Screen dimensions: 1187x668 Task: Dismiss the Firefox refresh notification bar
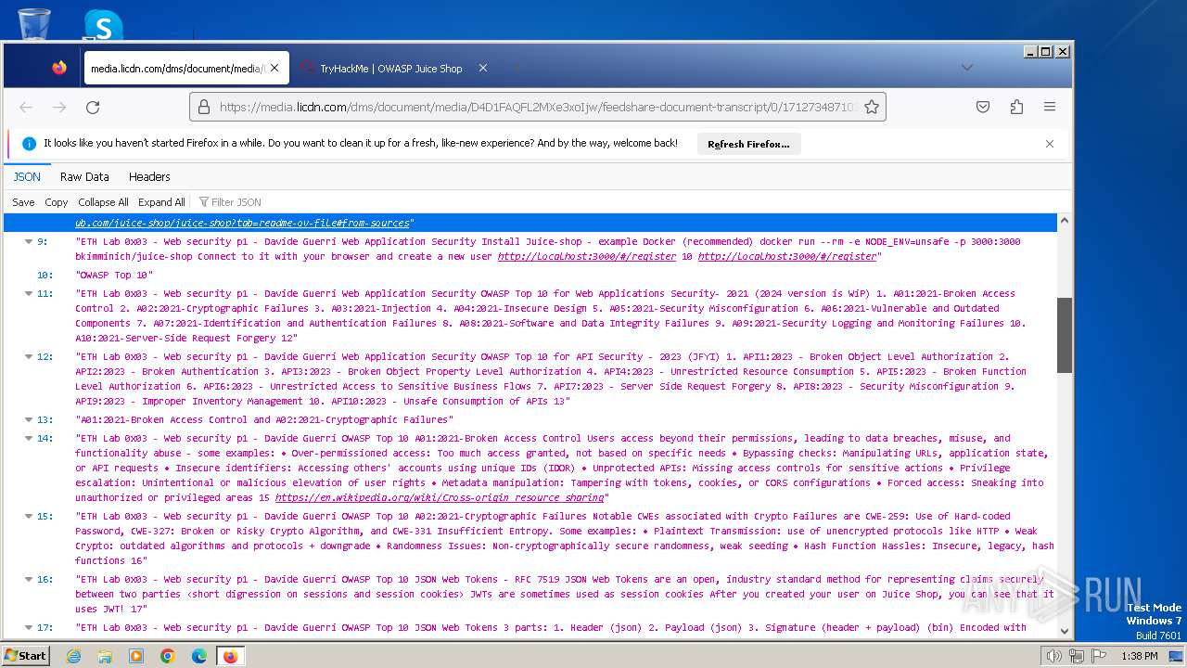click(1050, 144)
